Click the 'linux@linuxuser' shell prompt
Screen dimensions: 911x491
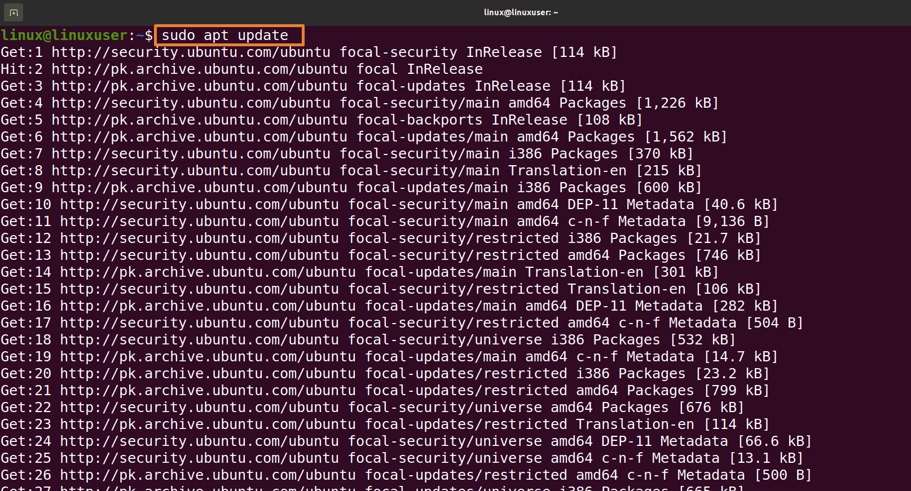[64, 36]
